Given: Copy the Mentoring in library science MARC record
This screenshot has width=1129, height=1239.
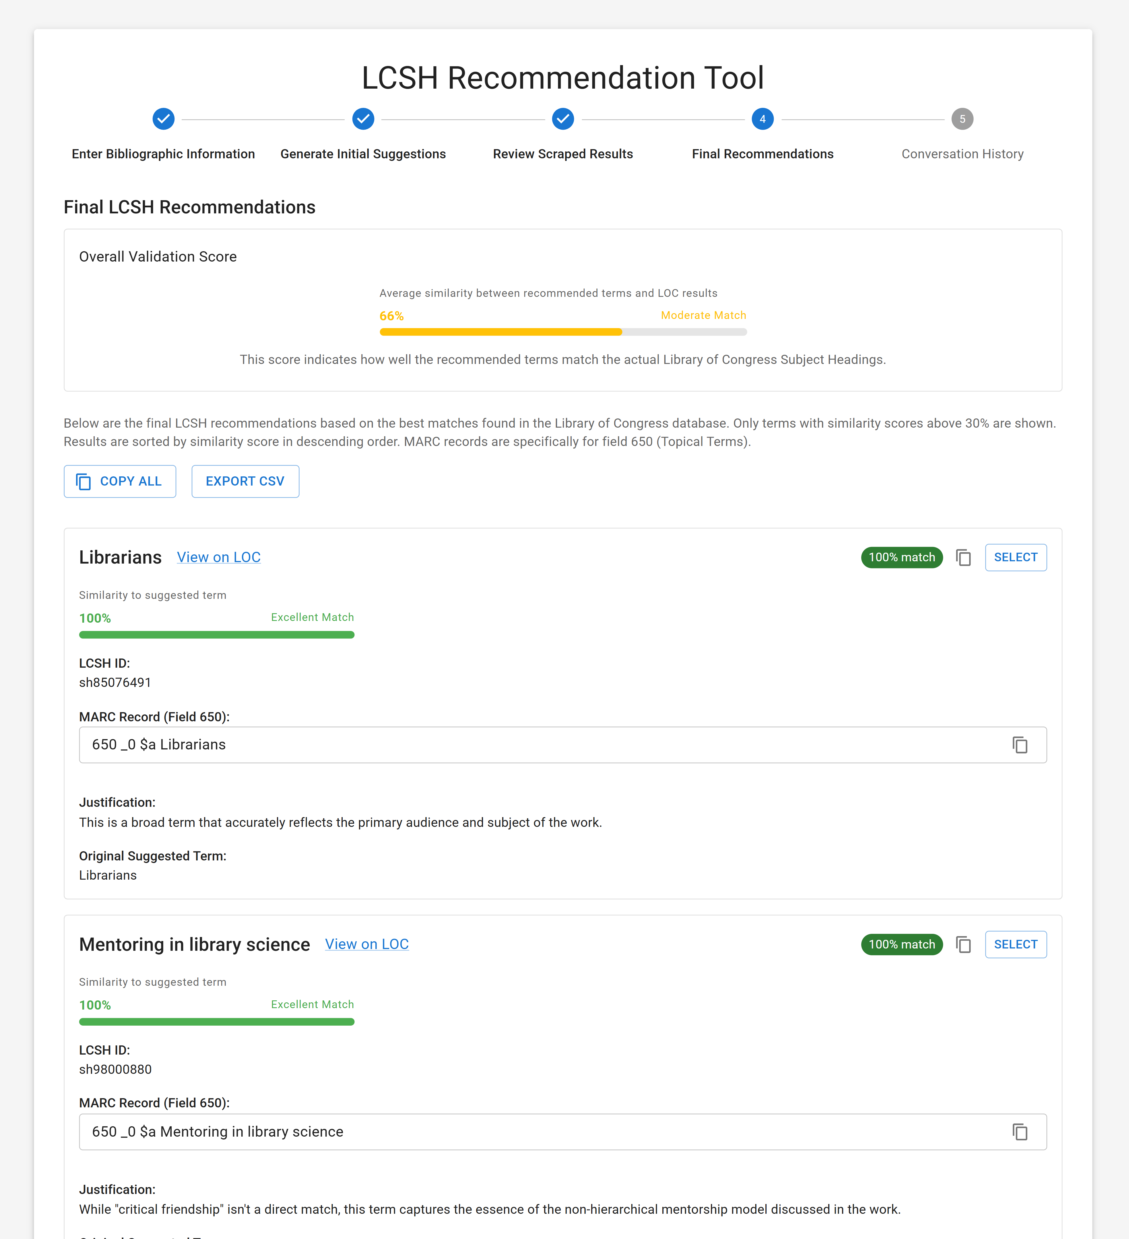Looking at the screenshot, I should click(x=1020, y=1132).
